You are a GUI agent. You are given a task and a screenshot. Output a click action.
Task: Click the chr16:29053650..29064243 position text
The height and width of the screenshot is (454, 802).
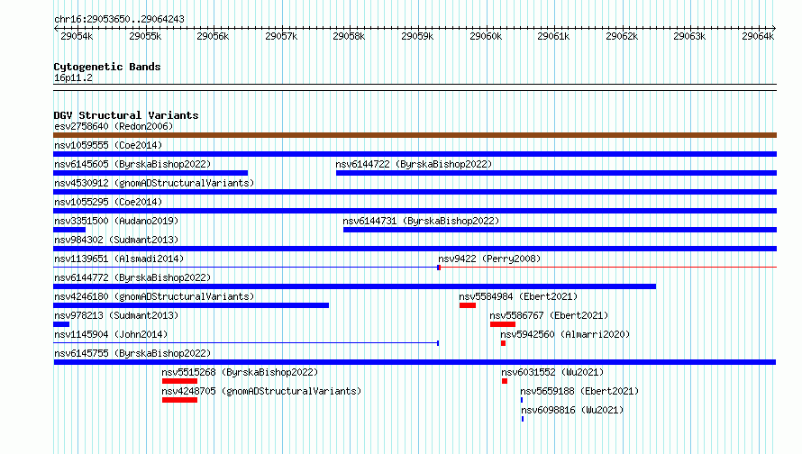[x=119, y=19]
